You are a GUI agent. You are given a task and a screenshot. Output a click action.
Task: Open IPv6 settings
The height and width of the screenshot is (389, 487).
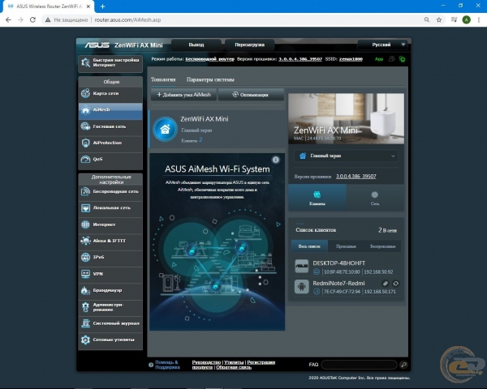click(x=110, y=257)
